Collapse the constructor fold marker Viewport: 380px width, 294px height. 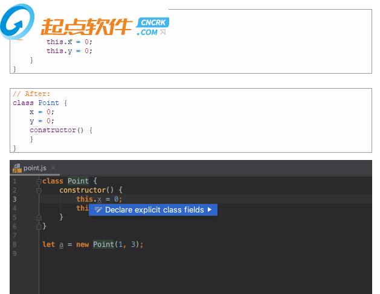pyautogui.click(x=39, y=190)
